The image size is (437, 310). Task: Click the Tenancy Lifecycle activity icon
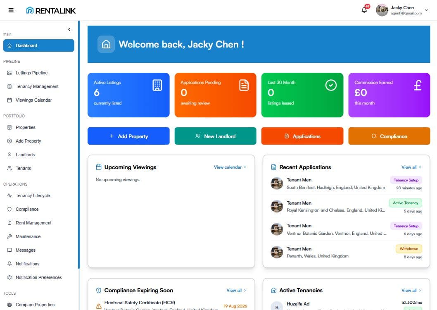[9, 196]
